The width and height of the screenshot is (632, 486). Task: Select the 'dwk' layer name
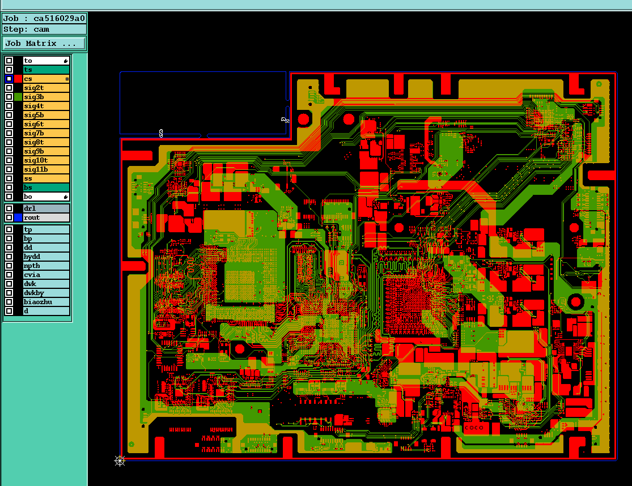pyautogui.click(x=46, y=284)
